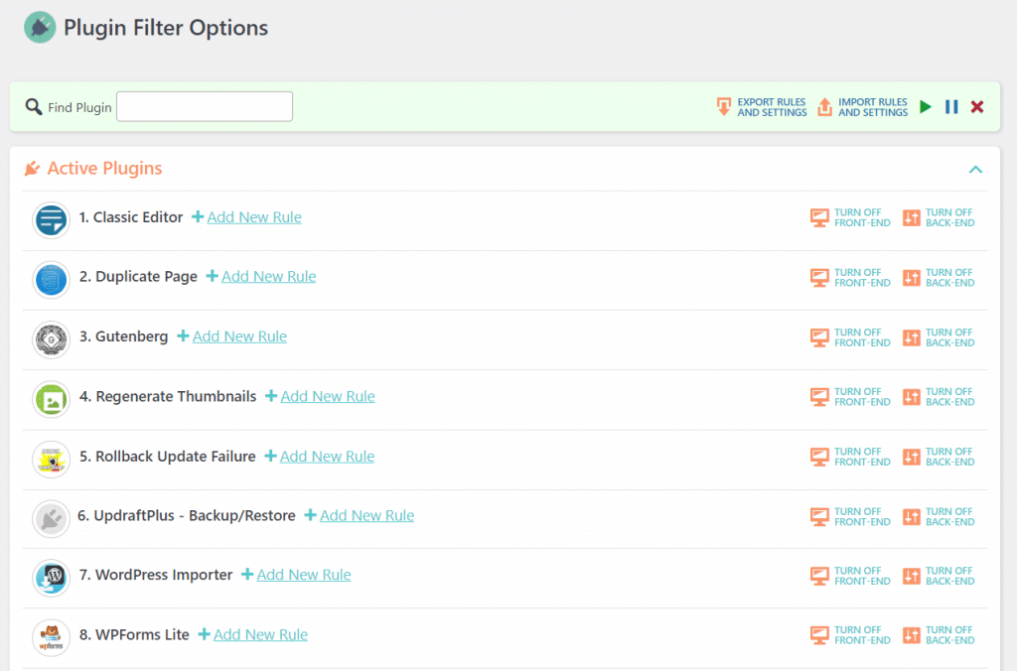The width and height of the screenshot is (1017, 671).
Task: Turn off front-end for WPForms Lite
Action: pyautogui.click(x=850, y=634)
